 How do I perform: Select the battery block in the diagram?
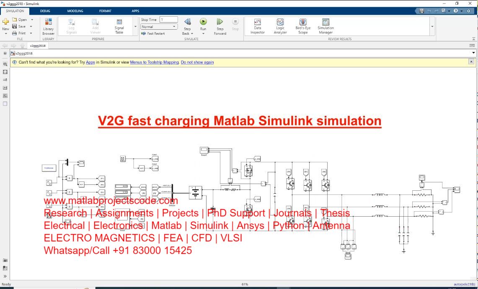pos(195,192)
